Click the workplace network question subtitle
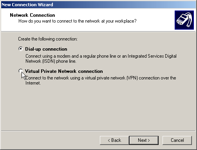 (78, 21)
